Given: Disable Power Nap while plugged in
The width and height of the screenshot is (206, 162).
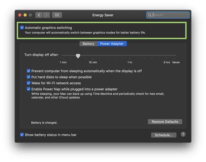Looking at the screenshot, I should [28, 89].
